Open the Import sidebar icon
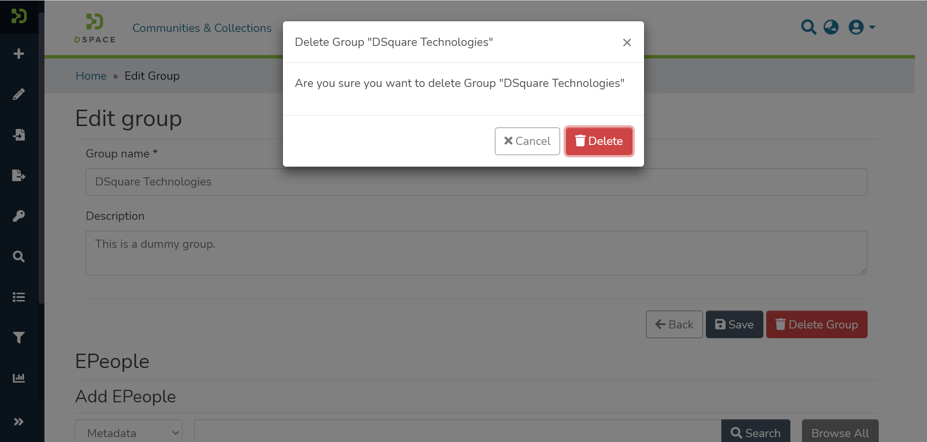 [x=19, y=135]
